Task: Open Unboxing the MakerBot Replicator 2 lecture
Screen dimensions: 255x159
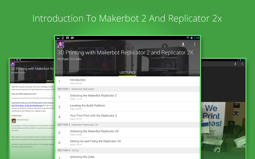Action: [127, 97]
